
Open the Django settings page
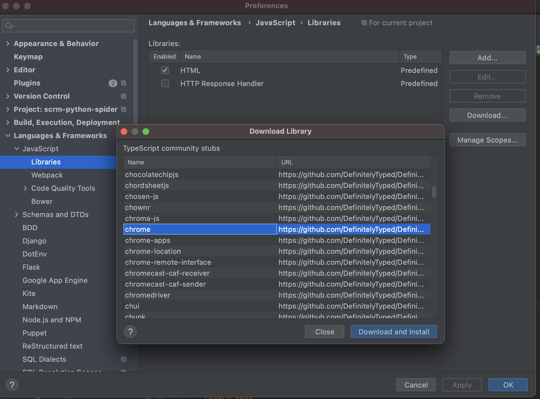[x=34, y=241]
